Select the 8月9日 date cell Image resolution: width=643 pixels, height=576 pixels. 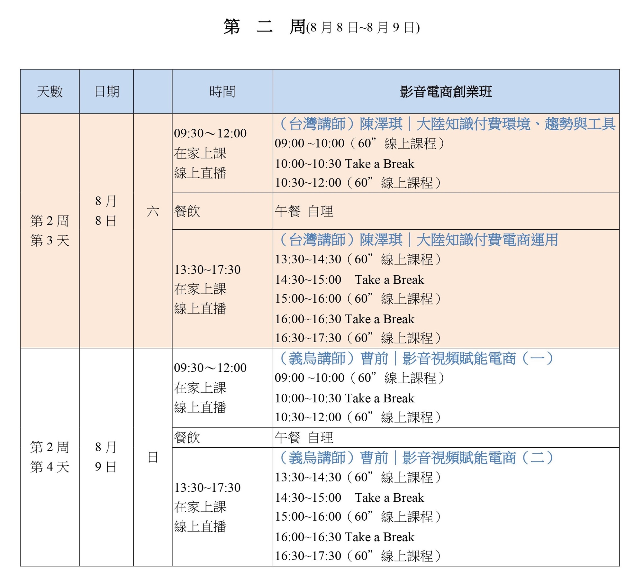106,457
